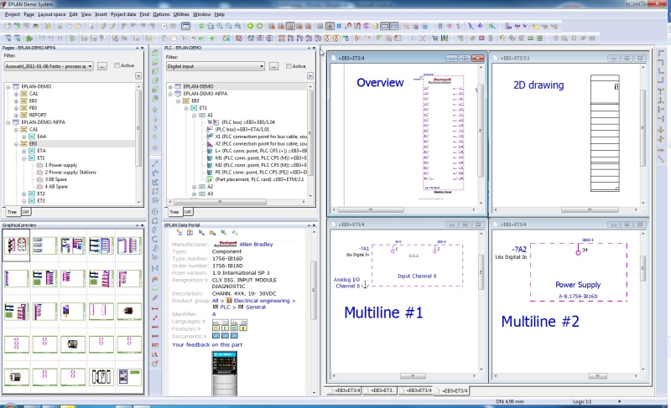
Task: Select page 1 Power supply in tree
Action: (x=60, y=165)
